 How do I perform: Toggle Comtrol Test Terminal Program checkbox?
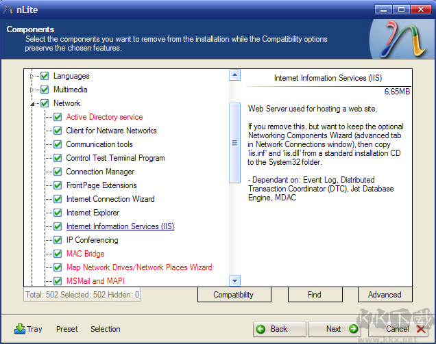pyautogui.click(x=58, y=158)
